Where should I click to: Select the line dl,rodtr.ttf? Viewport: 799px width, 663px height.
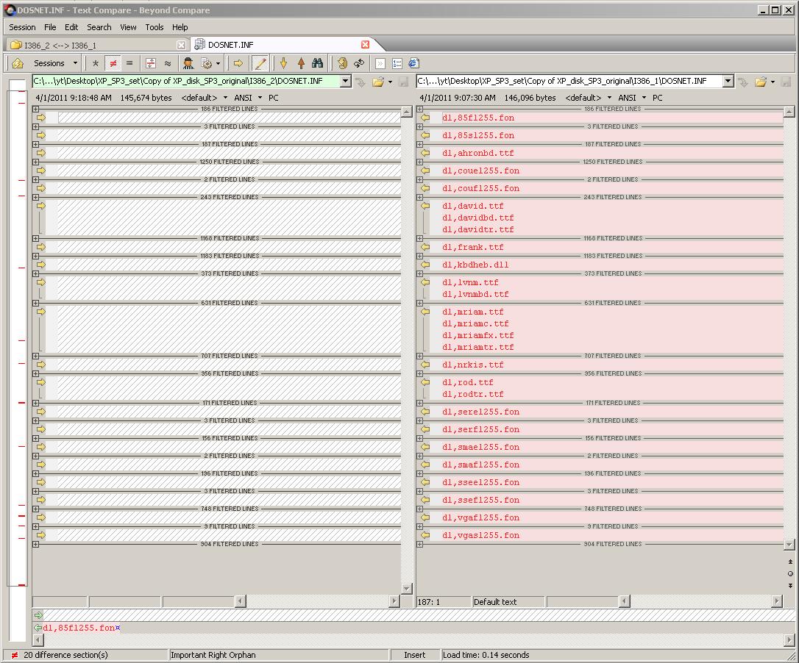tap(473, 394)
